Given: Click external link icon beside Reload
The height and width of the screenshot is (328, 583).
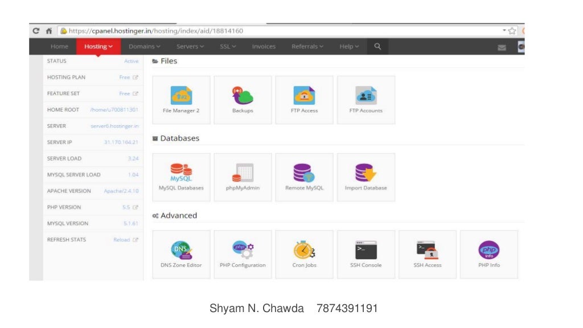Looking at the screenshot, I should (x=136, y=240).
